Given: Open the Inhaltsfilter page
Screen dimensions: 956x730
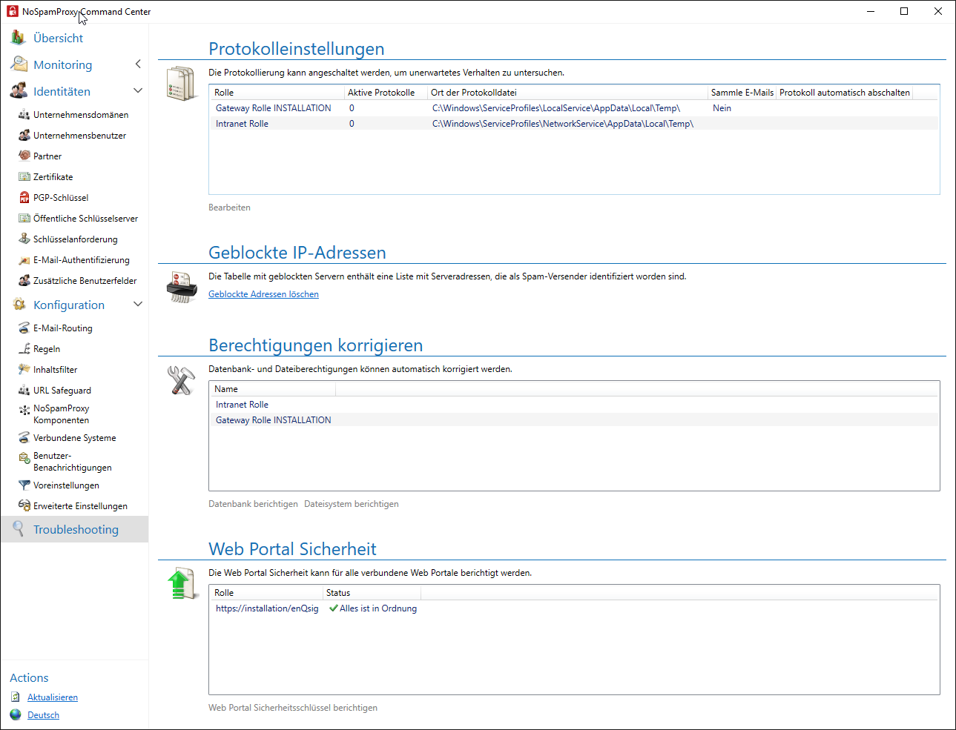Looking at the screenshot, I should coord(55,370).
